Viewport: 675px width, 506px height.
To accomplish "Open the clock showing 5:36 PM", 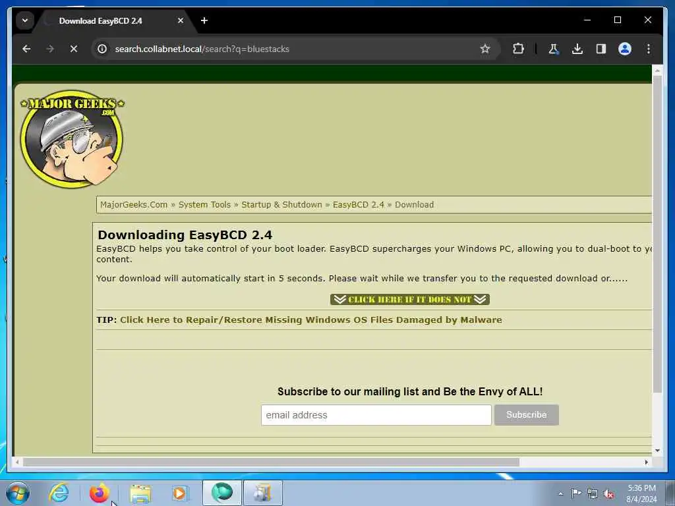I will (641, 493).
